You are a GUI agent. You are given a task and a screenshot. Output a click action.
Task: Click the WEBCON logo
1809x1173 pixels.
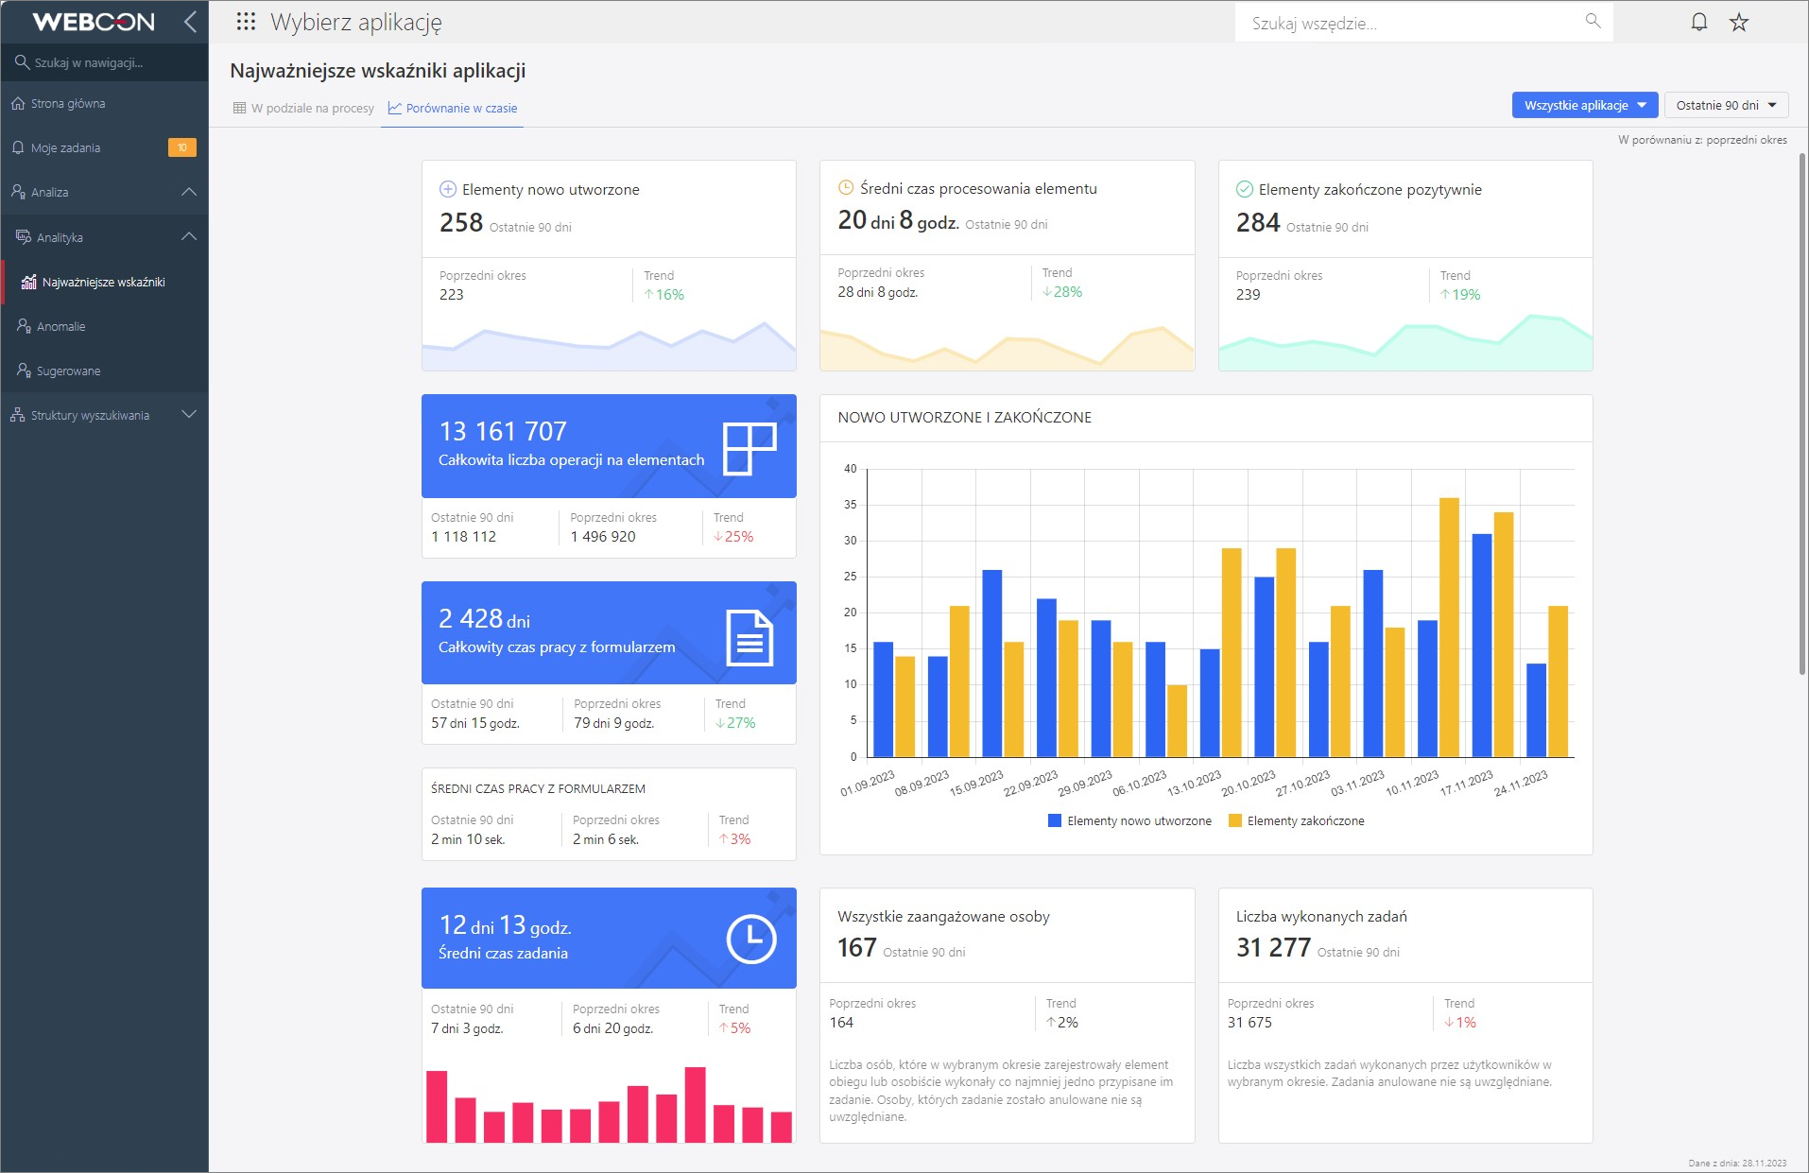93,22
